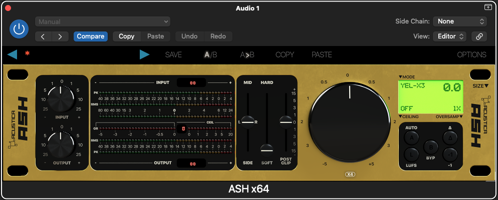Viewport: 498px width, 200px height.
Task: Open the Side Chain None dropdown
Action: tap(460, 21)
